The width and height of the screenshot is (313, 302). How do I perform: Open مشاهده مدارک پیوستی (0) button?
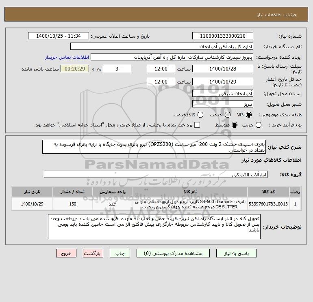pos(173,253)
